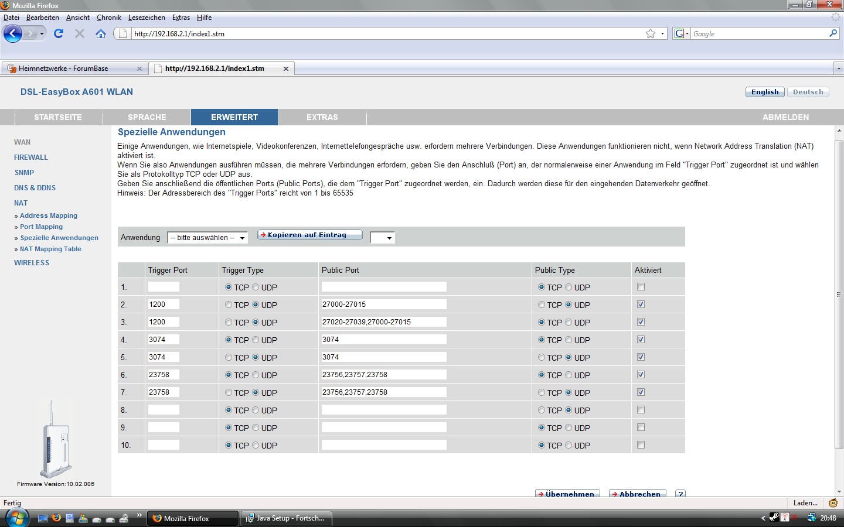Switch to the STARTSEITE tab

tap(58, 117)
